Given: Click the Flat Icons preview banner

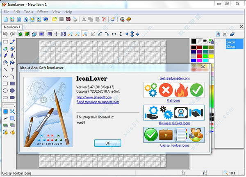Looking at the screenshot, I should click(x=174, y=90).
